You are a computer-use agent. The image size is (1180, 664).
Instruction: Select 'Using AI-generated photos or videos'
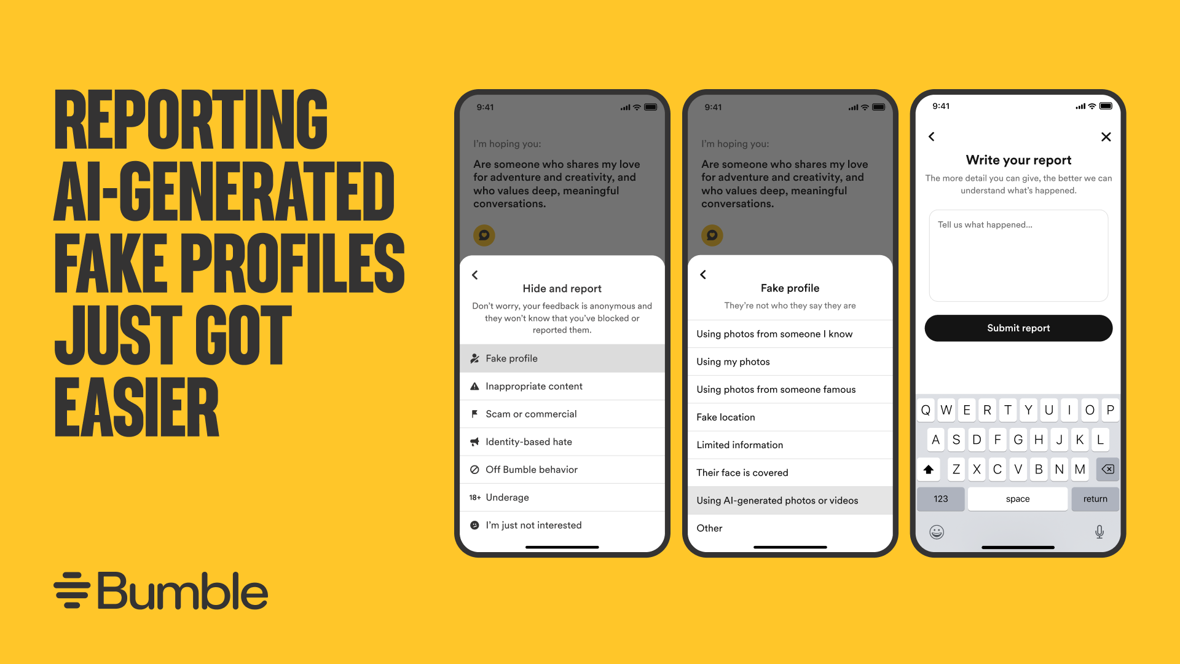[x=779, y=500]
